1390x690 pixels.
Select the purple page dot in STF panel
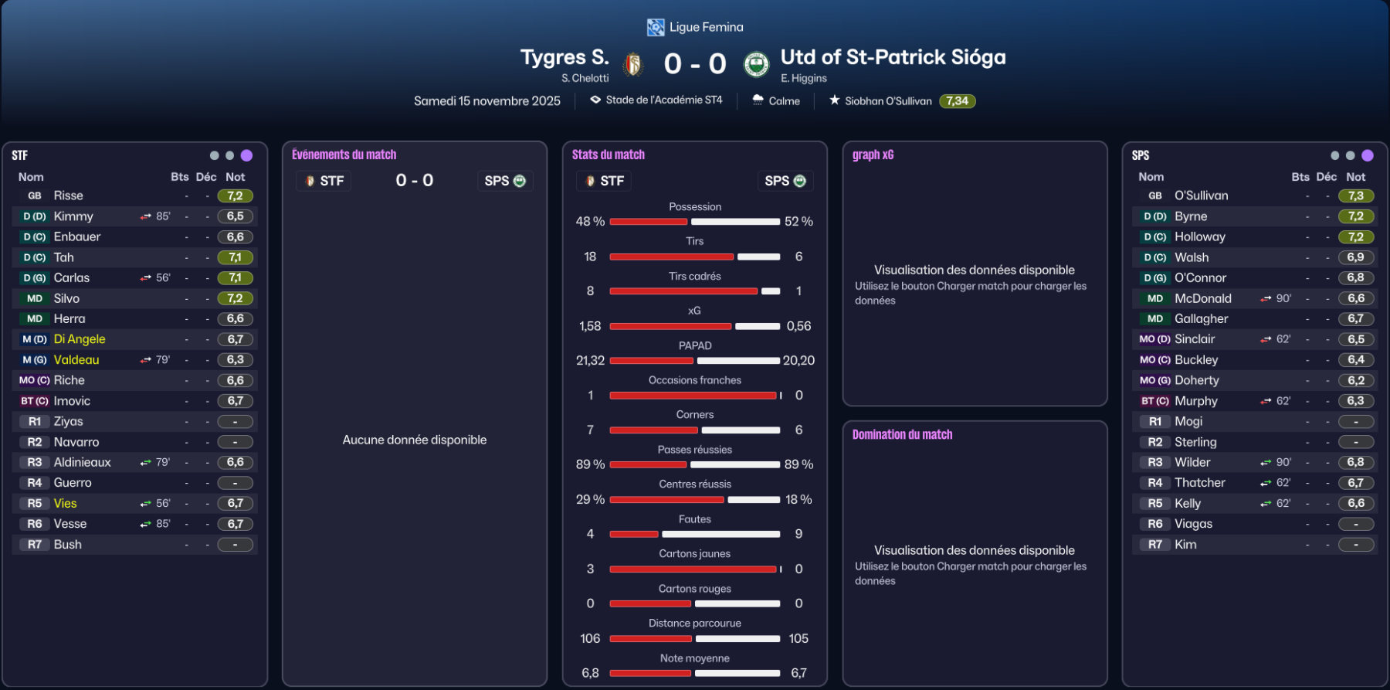point(246,155)
